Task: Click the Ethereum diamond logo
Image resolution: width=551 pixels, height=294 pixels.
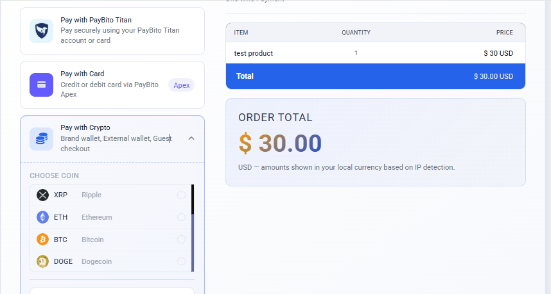Action: click(43, 217)
